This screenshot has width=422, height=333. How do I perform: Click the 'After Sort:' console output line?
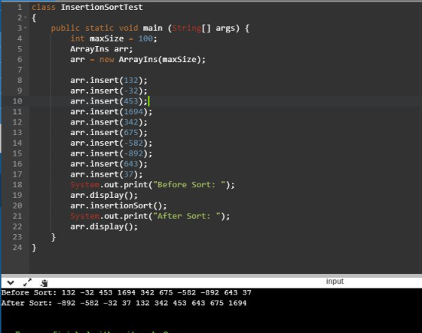point(124,303)
